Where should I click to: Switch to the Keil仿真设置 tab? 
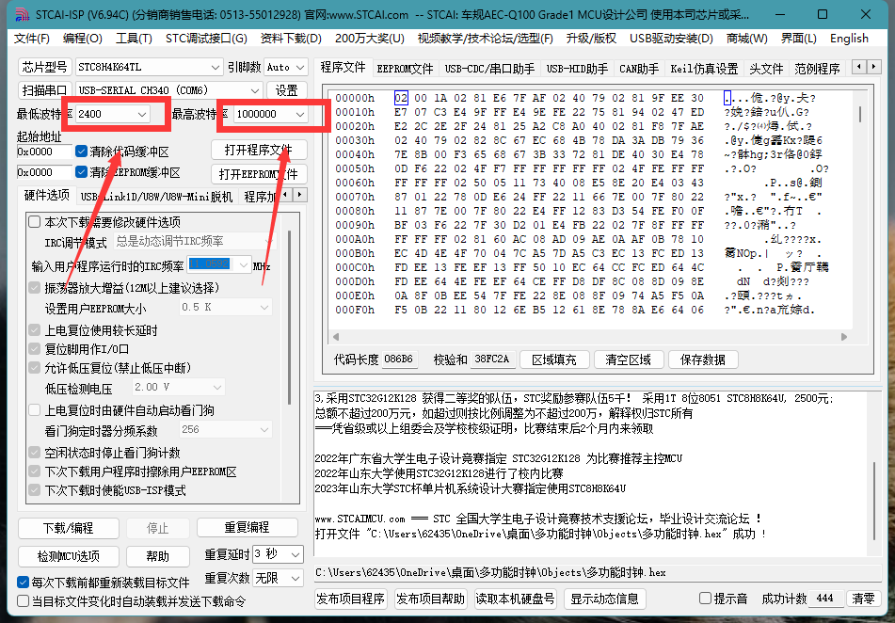(704, 69)
